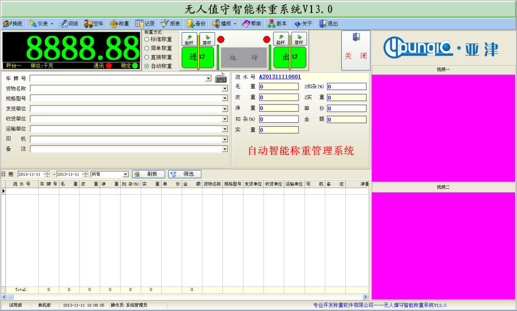517x311 pixels.
Task: Expand the 司机 driver dropdown
Action: pos(225,139)
